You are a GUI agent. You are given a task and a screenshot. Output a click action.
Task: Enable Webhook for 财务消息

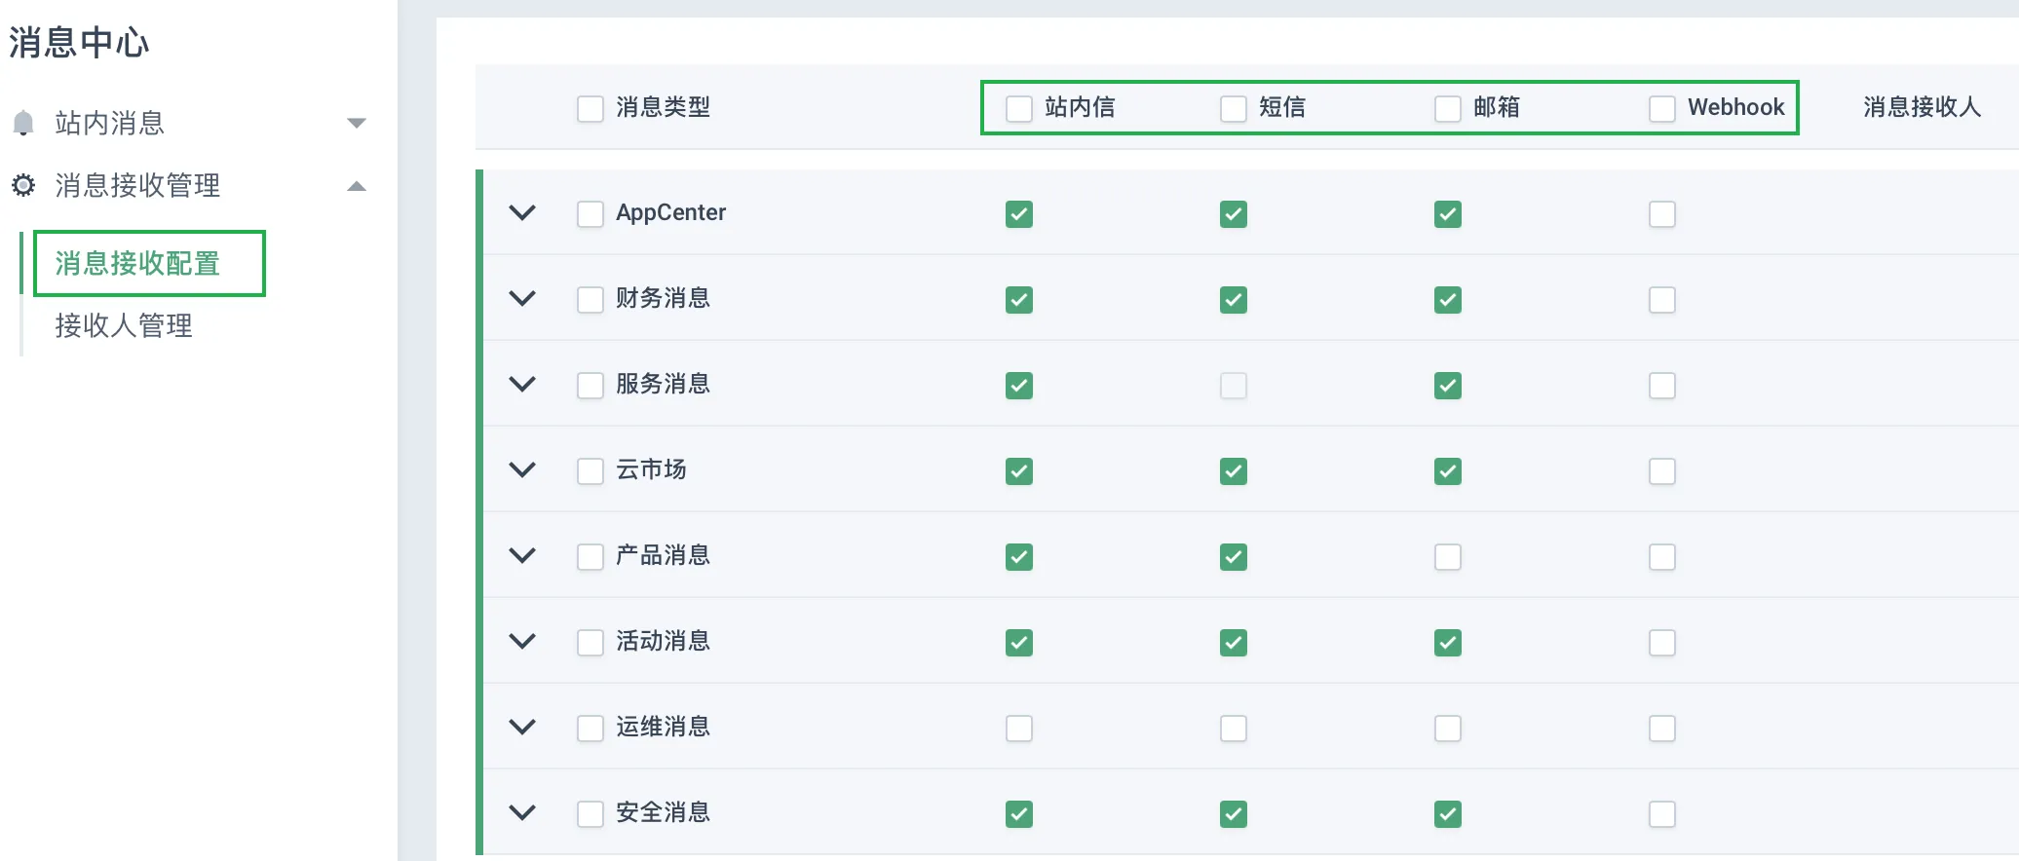(x=1662, y=300)
